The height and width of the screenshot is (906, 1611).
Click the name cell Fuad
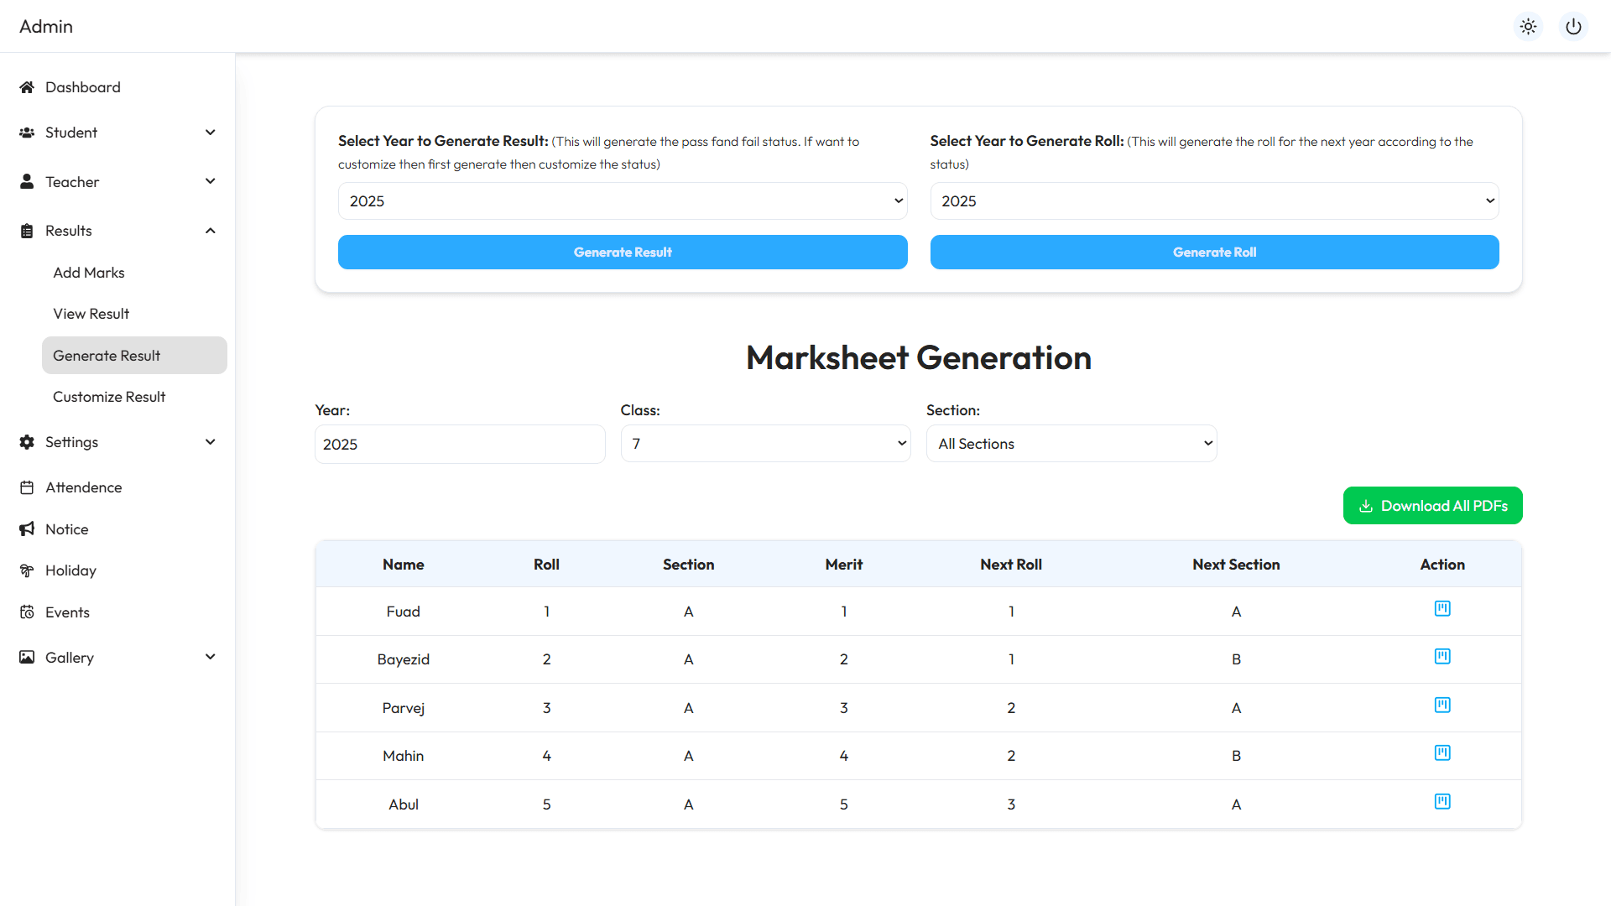404,612
